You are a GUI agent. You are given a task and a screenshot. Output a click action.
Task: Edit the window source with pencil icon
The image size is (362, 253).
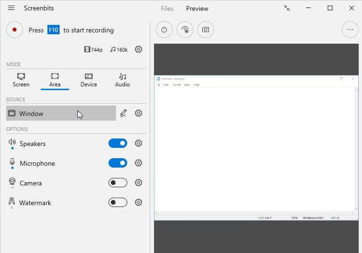pos(123,113)
